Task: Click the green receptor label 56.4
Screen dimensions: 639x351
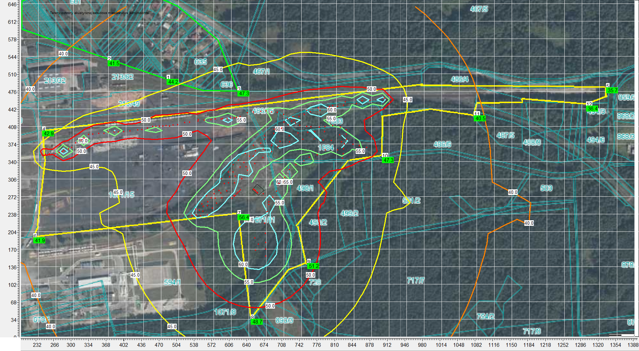Action: 244,217
